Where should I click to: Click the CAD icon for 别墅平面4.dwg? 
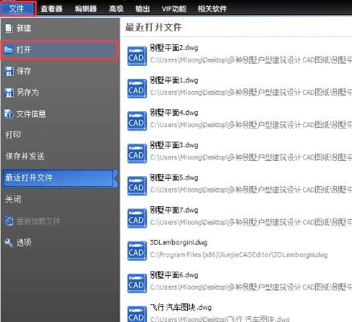pos(137,121)
